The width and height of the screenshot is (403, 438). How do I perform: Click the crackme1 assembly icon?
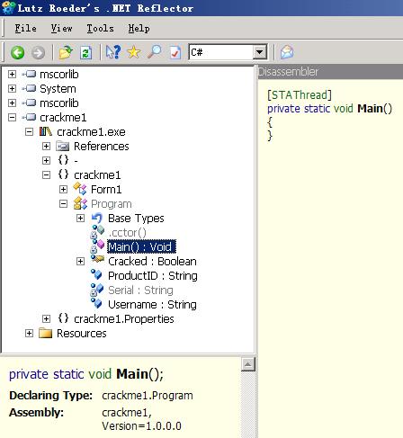(30, 117)
